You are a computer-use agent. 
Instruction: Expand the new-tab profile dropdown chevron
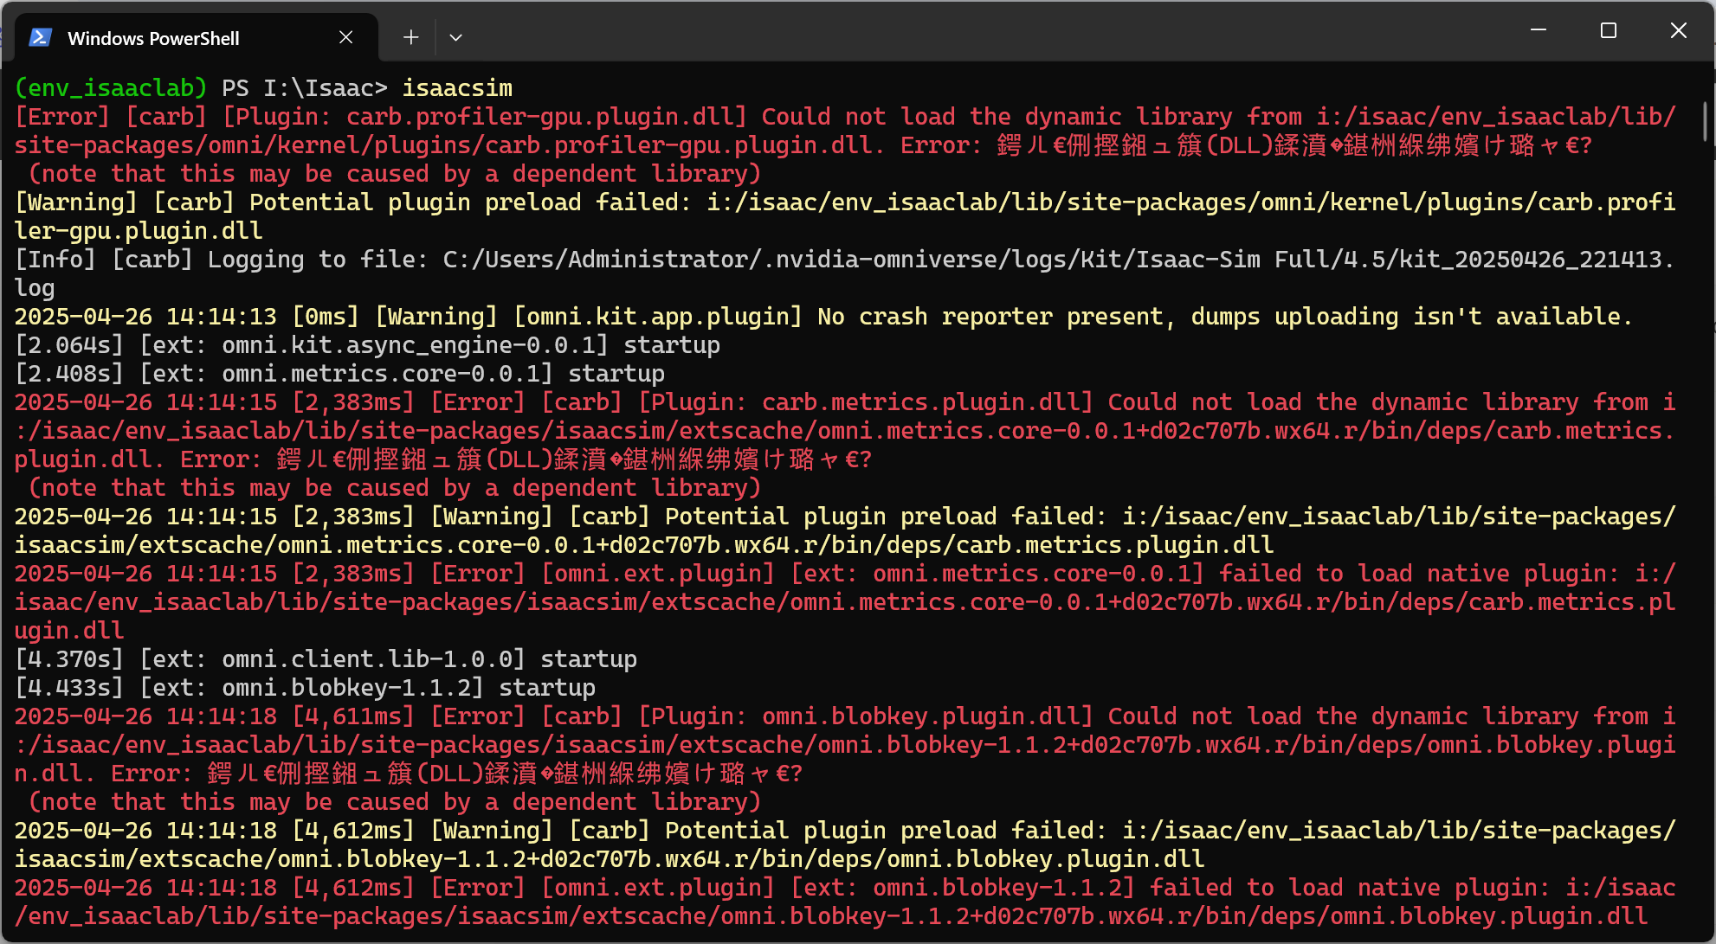pyautogui.click(x=456, y=37)
